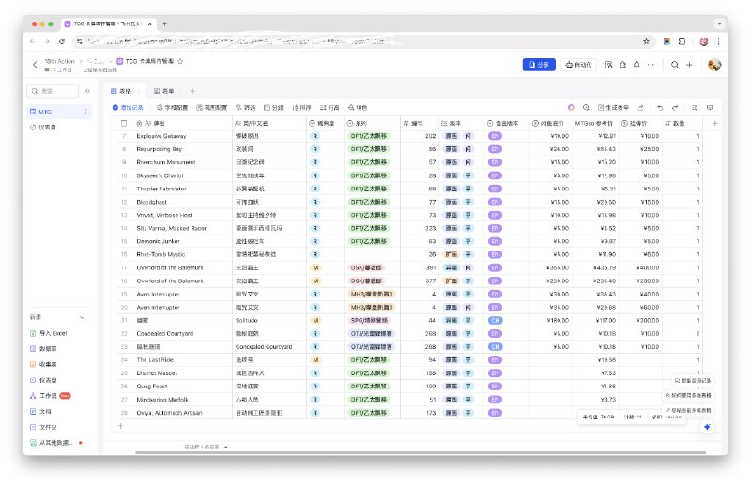Open 字段配置 field settings

(172, 108)
